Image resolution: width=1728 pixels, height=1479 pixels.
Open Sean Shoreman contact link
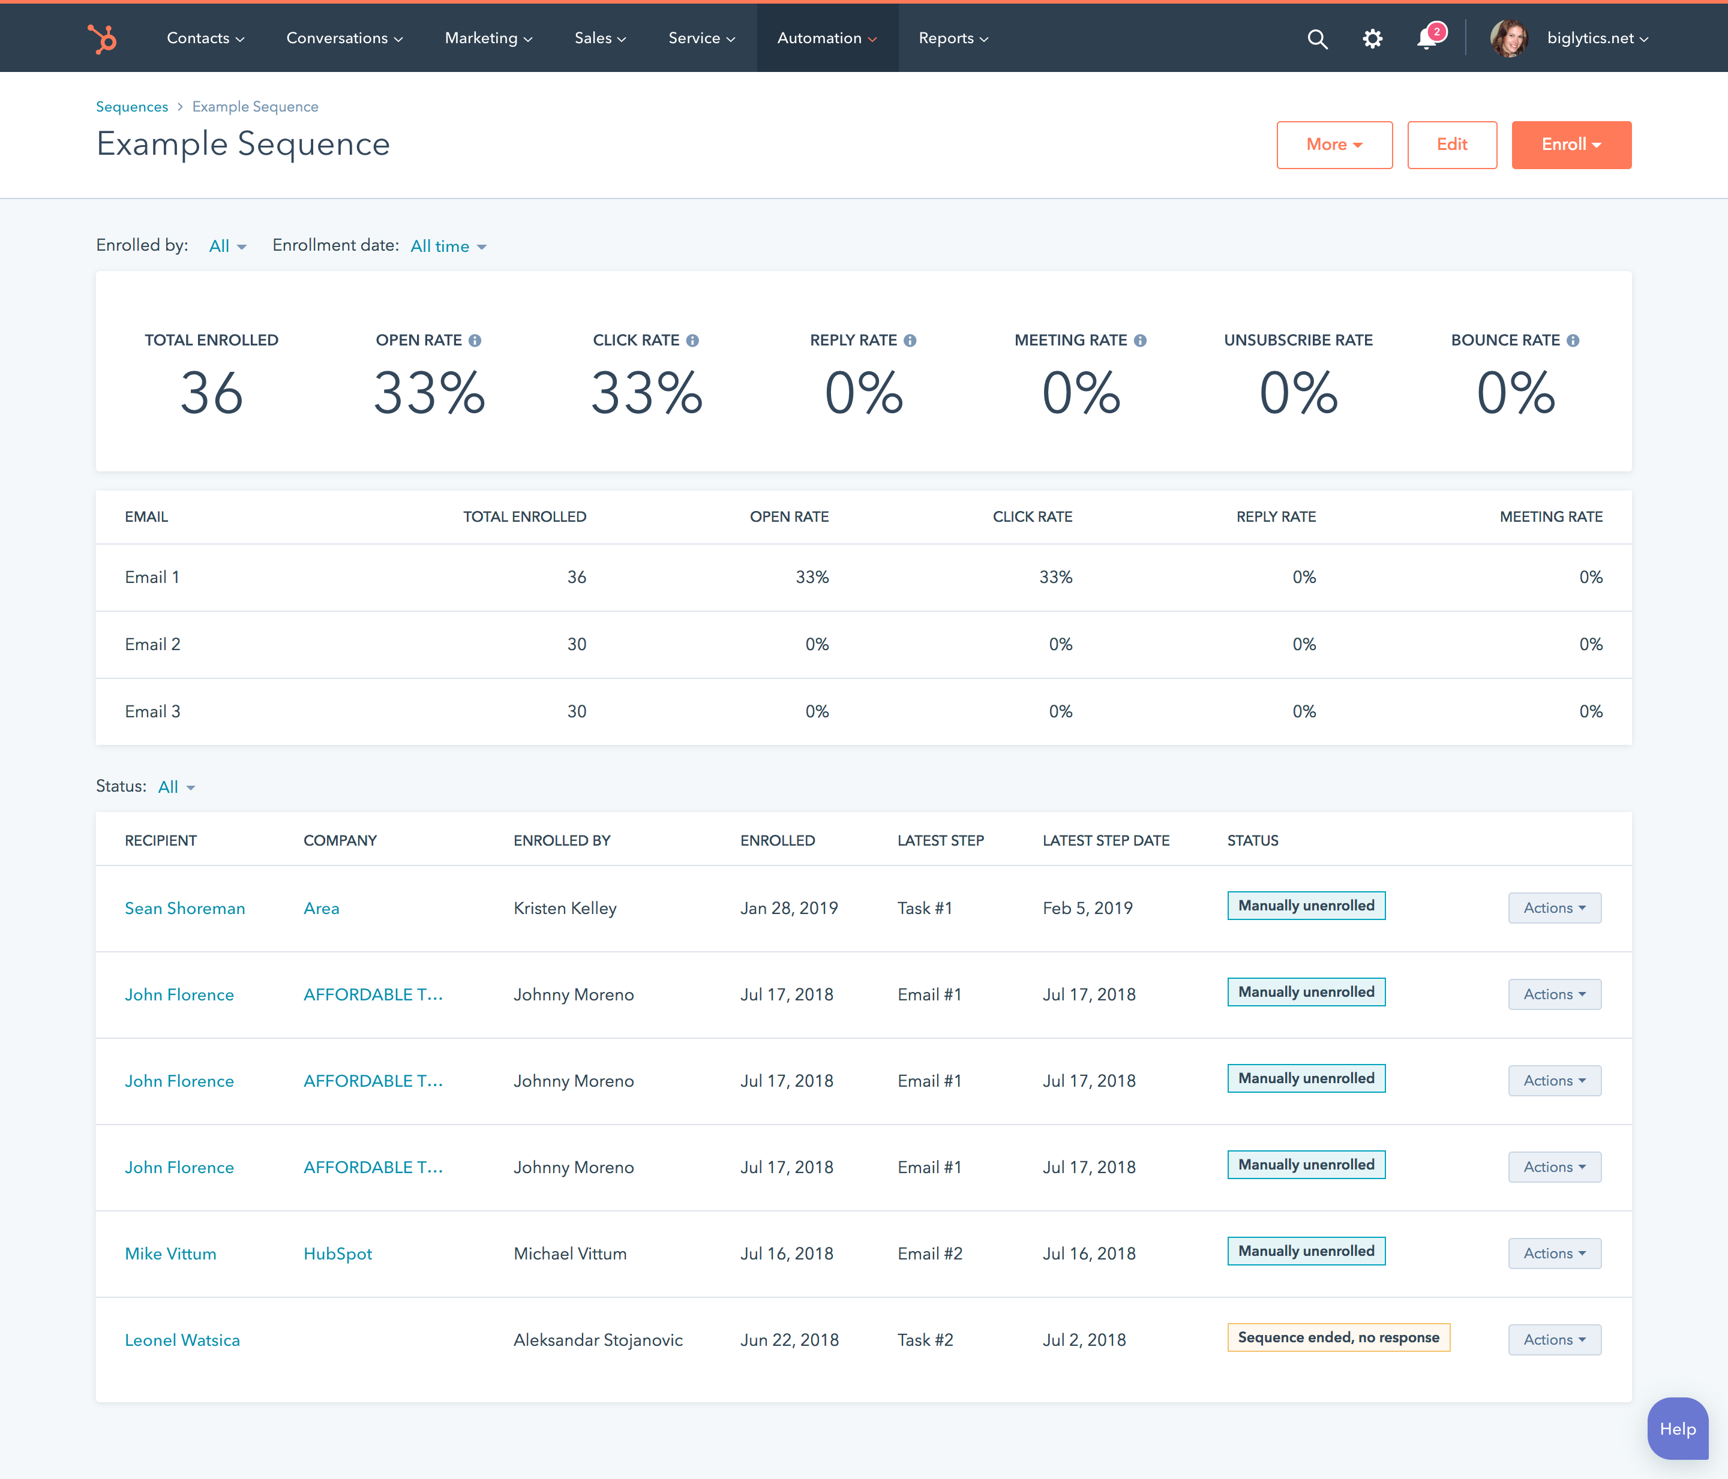tap(185, 908)
